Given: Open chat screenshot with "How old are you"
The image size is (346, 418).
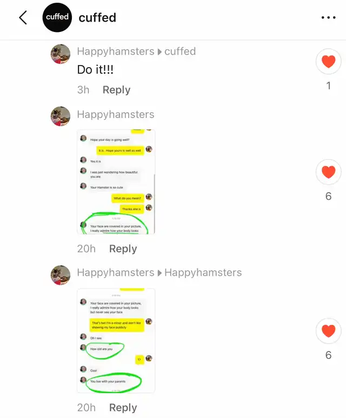Looking at the screenshot, I should (x=116, y=341).
